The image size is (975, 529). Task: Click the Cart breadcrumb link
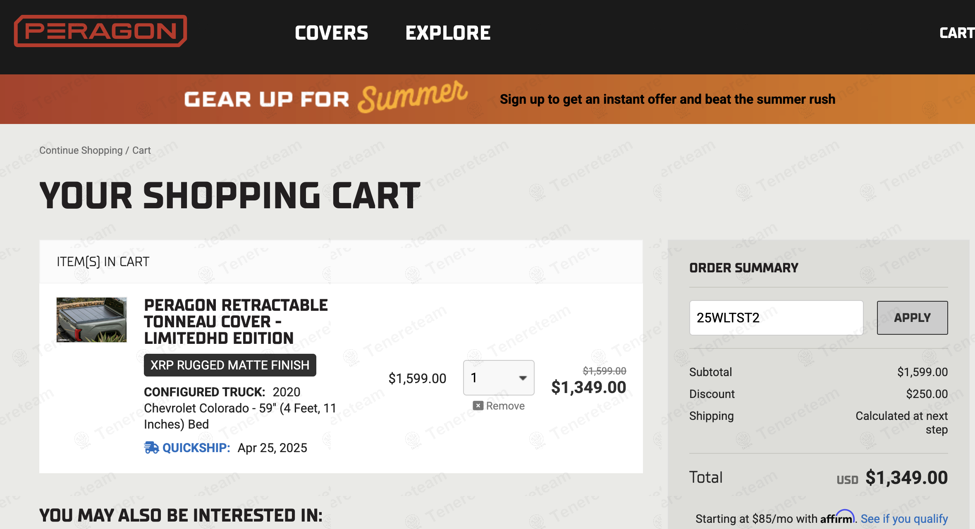coord(141,150)
